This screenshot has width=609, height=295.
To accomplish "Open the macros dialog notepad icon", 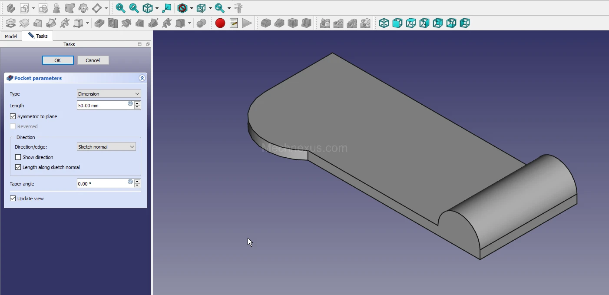I will coord(234,23).
